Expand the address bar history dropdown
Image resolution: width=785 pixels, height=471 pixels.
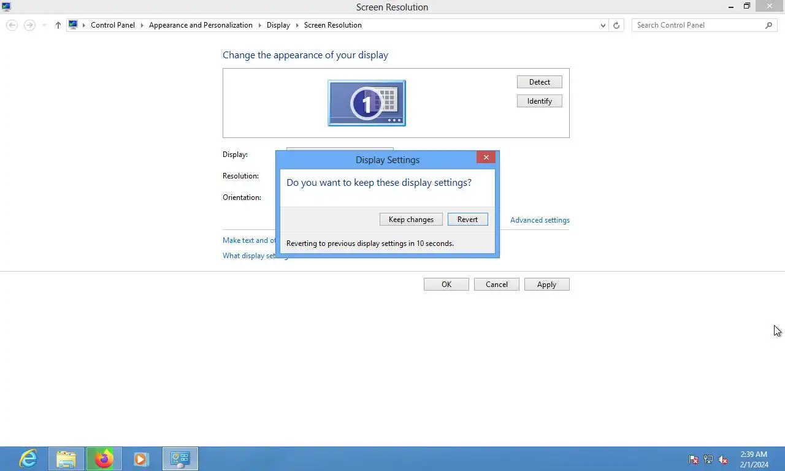coord(603,25)
